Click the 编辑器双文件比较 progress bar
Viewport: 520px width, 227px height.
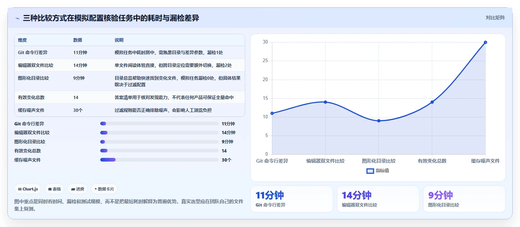click(x=159, y=133)
